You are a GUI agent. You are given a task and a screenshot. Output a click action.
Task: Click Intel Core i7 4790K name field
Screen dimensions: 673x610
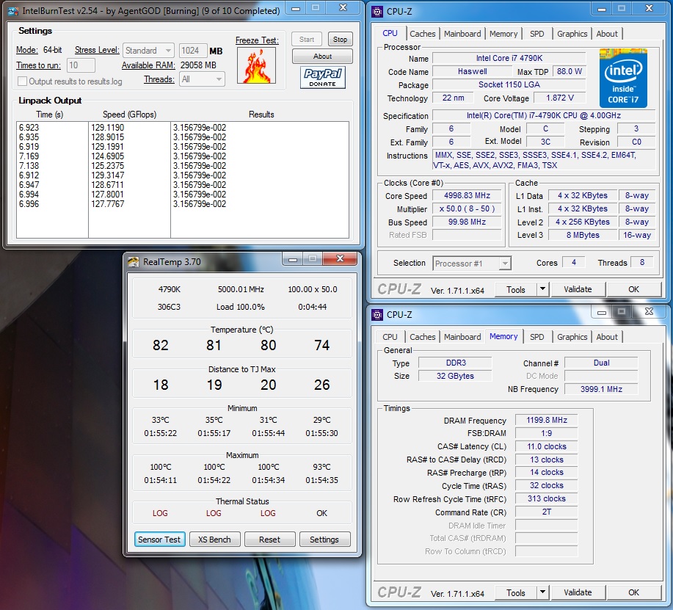tap(509, 58)
